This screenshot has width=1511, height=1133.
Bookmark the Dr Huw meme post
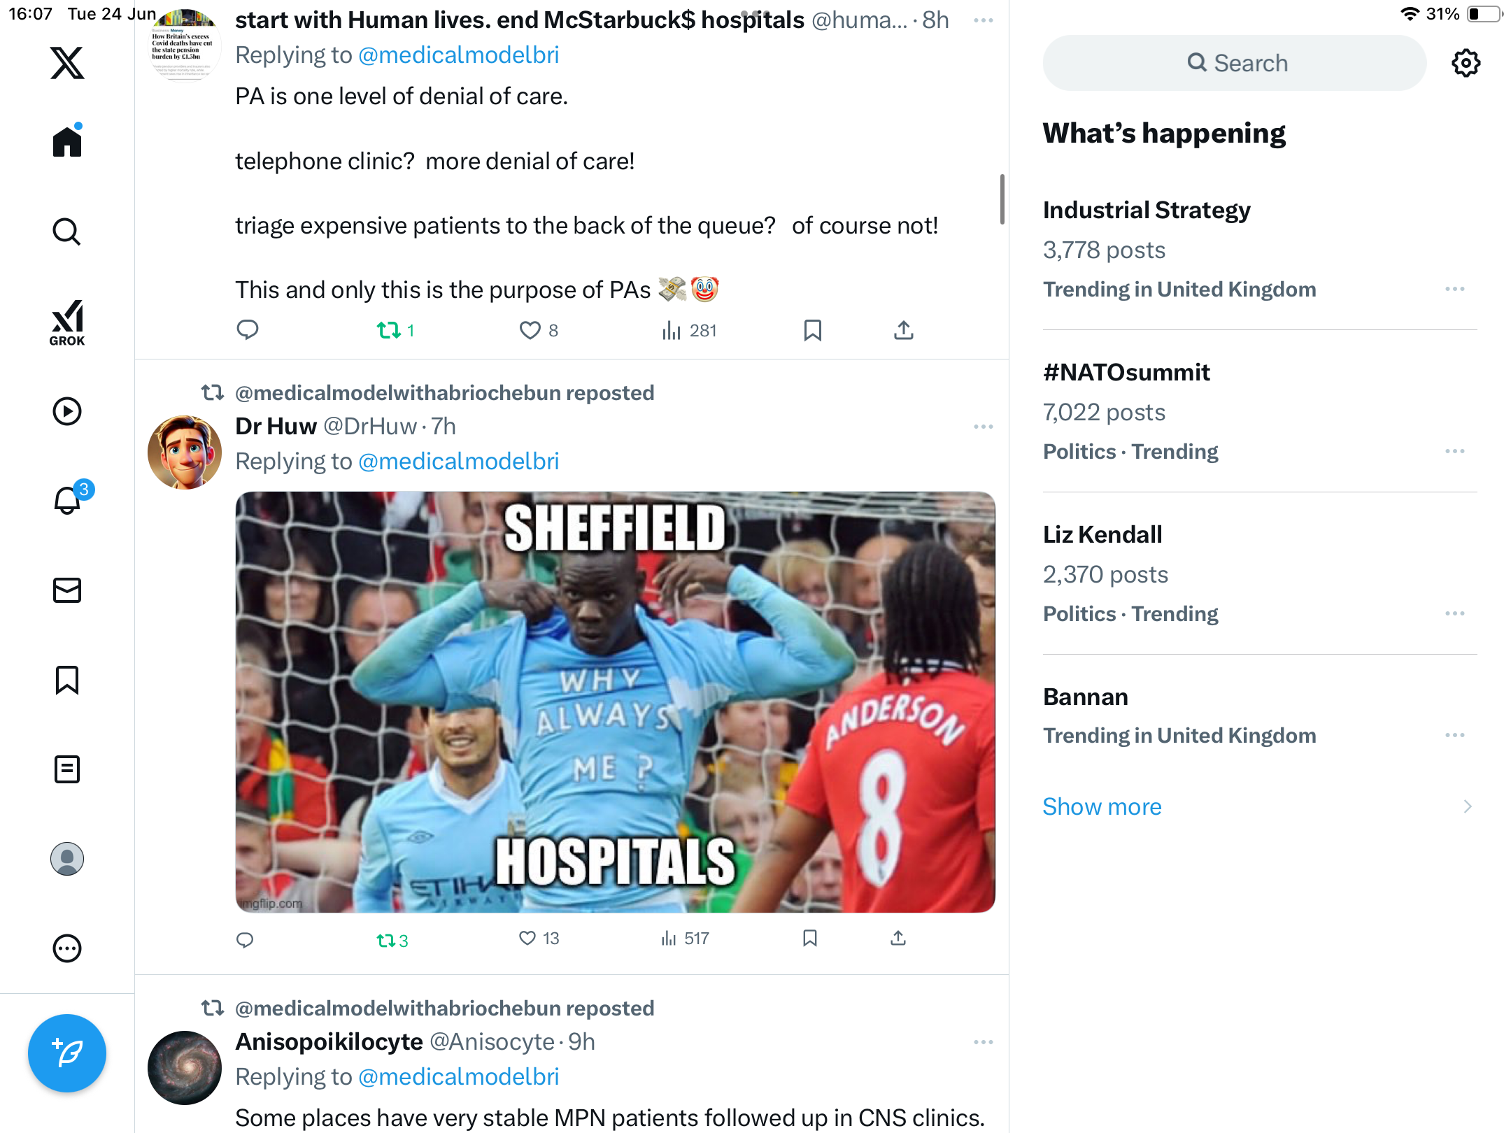[810, 939]
